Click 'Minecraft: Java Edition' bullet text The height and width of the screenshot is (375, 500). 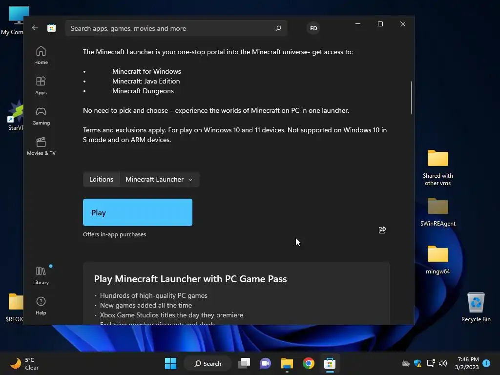[x=146, y=81]
